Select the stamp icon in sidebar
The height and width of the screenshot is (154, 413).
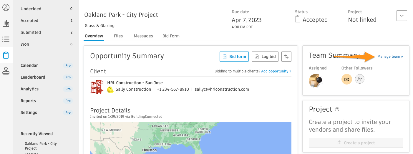click(6, 71)
